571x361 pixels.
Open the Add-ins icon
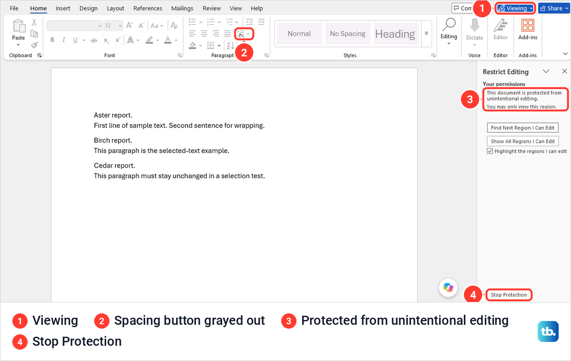[x=528, y=25]
